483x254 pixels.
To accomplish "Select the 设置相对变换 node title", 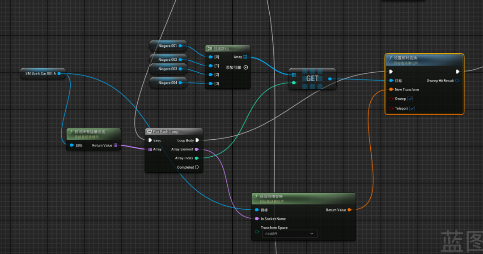I will coord(405,58).
